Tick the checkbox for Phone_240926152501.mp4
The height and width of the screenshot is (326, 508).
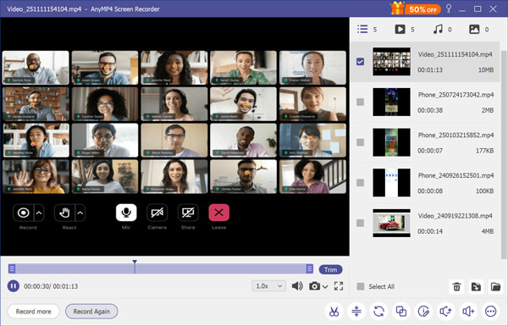click(x=360, y=183)
